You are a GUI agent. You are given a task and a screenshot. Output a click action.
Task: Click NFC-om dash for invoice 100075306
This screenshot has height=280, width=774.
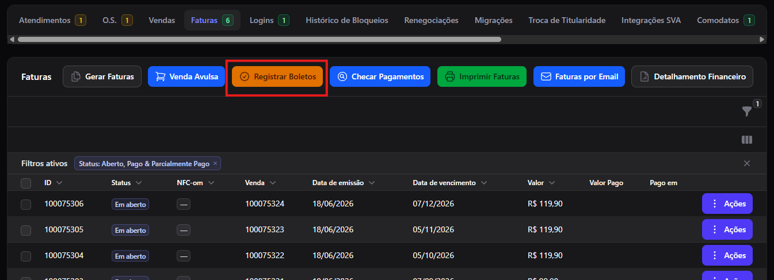[184, 204]
